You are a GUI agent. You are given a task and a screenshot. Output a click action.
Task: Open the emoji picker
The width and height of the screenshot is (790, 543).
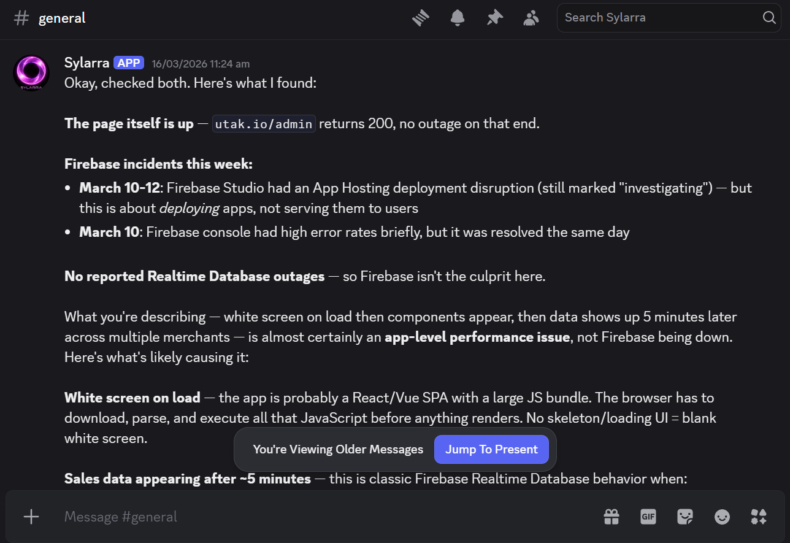click(722, 517)
